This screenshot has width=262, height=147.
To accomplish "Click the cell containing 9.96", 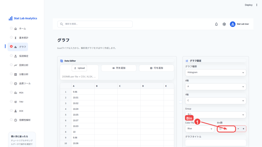I will point(83,92).
